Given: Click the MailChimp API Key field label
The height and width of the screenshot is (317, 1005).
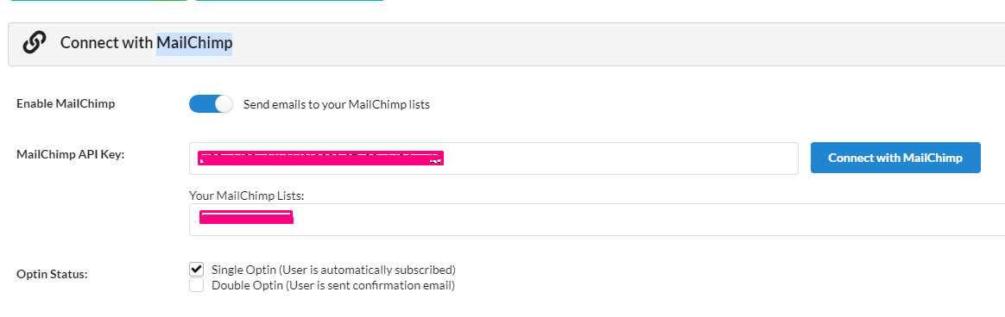Looking at the screenshot, I should [x=70, y=154].
